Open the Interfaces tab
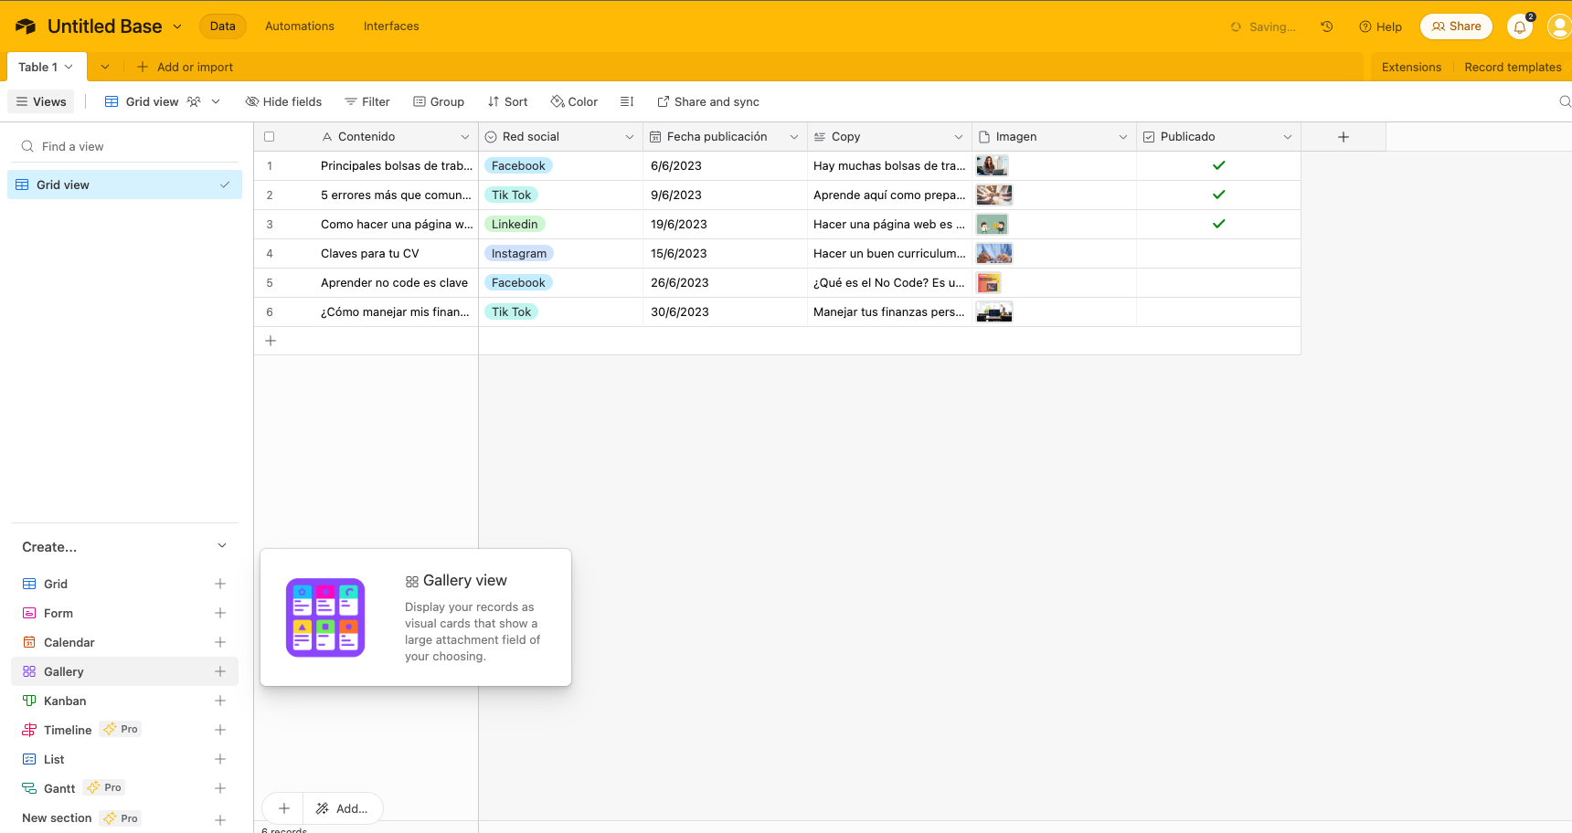Viewport: 1572px width, 833px height. point(391,26)
